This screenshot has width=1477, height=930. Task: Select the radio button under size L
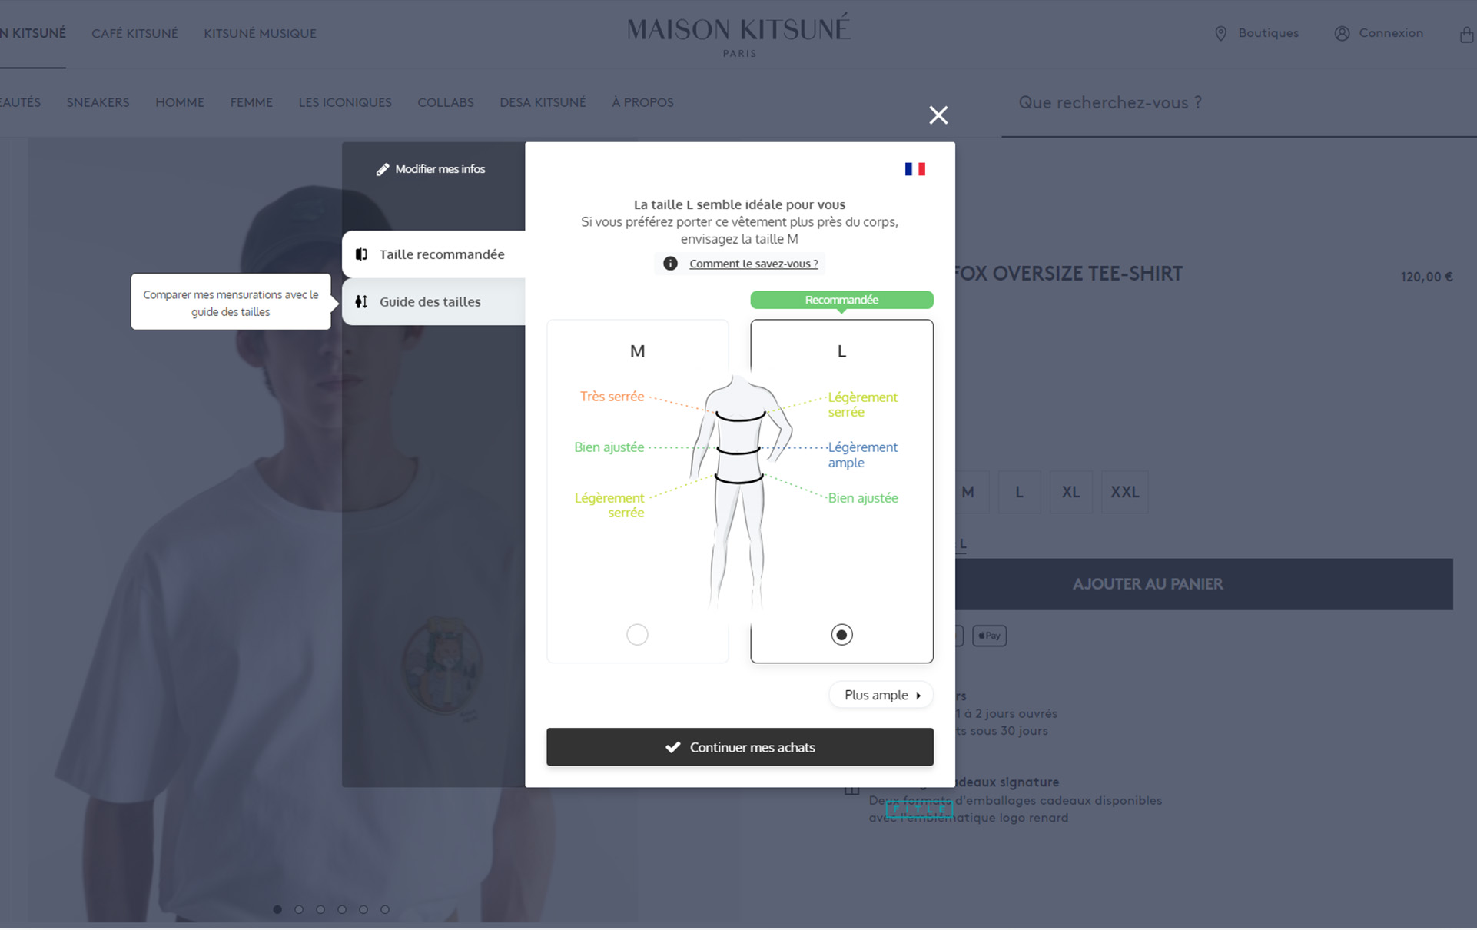841,634
